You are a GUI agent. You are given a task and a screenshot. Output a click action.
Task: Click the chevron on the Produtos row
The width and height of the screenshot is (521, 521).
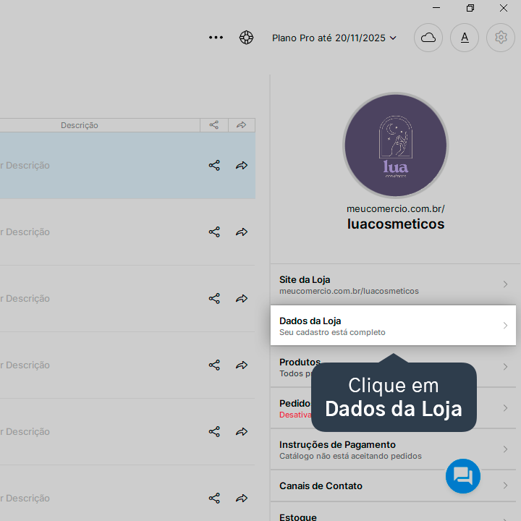click(505, 367)
